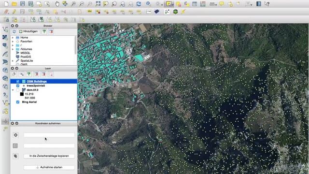Expand the SpatiaLite entry in Browser
Screen dimensions: 309x174
point(13,61)
